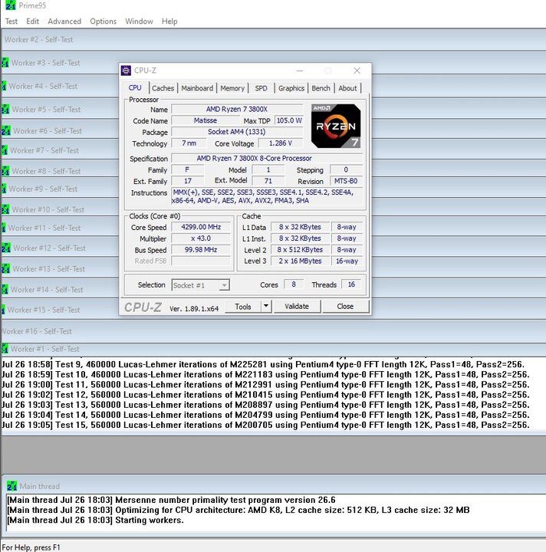Click the Multiplier value x 43.0
The image size is (546, 552).
201,238
